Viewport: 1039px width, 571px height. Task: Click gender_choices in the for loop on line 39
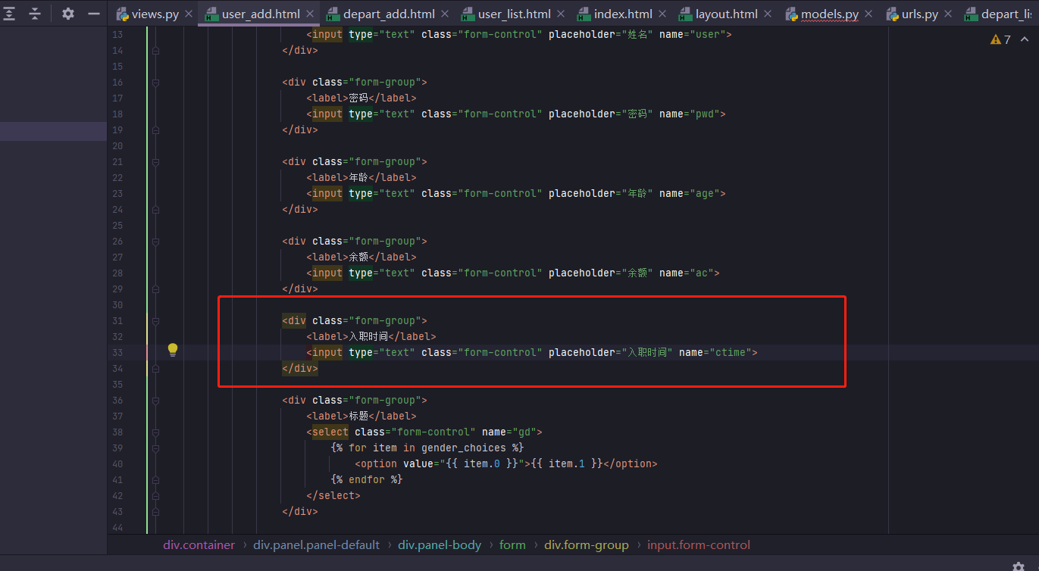(x=464, y=448)
